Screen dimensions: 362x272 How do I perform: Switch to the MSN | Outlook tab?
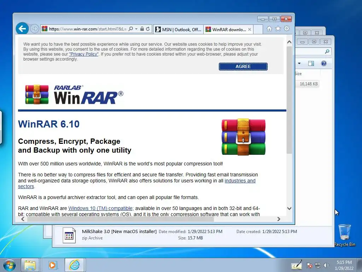click(x=178, y=29)
